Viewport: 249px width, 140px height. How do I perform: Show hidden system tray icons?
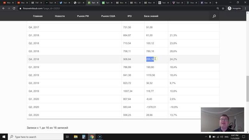click(206, 137)
